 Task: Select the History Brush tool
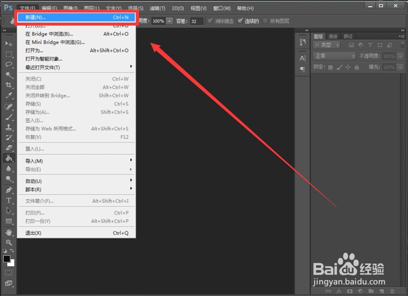8,137
